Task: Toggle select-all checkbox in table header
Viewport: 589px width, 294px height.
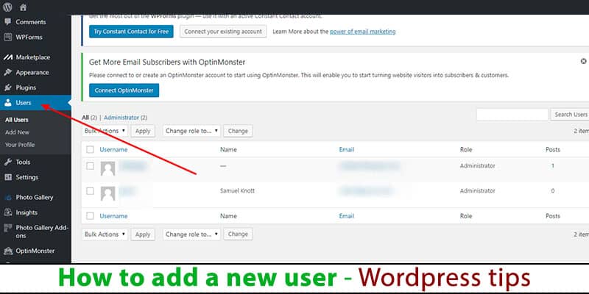Action: pyautogui.click(x=90, y=150)
